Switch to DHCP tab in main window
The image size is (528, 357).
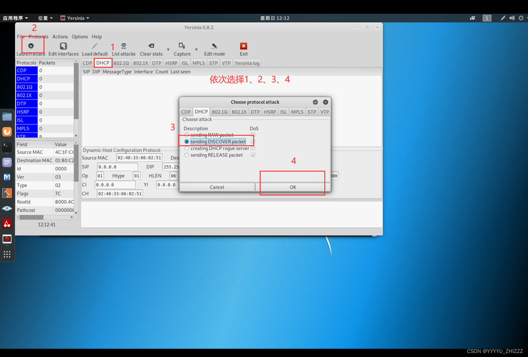(103, 63)
